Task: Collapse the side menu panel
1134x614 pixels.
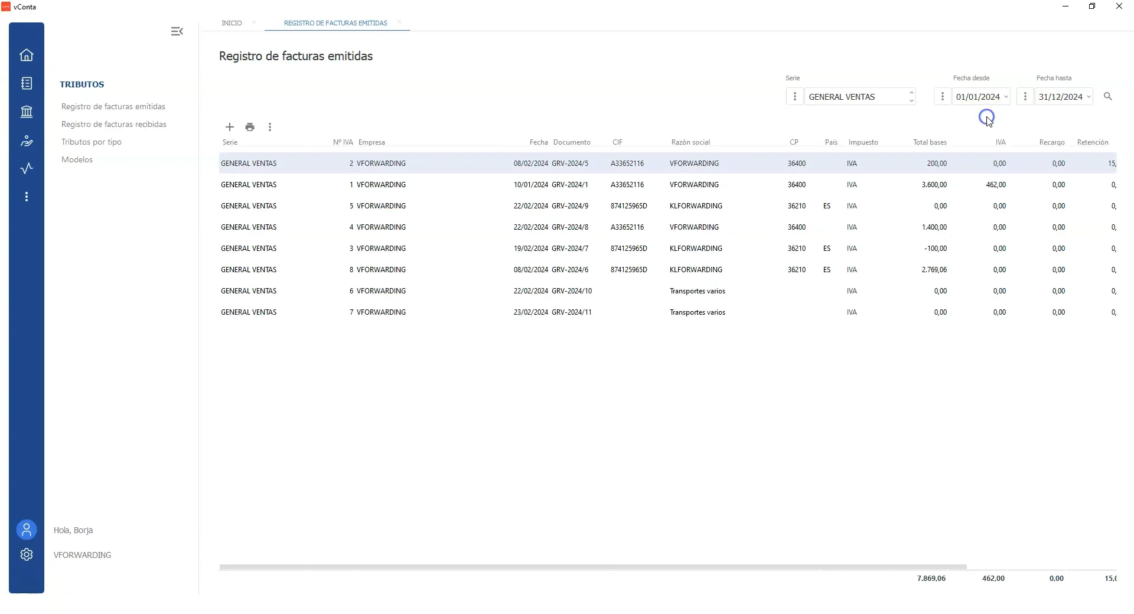Action: click(x=177, y=31)
